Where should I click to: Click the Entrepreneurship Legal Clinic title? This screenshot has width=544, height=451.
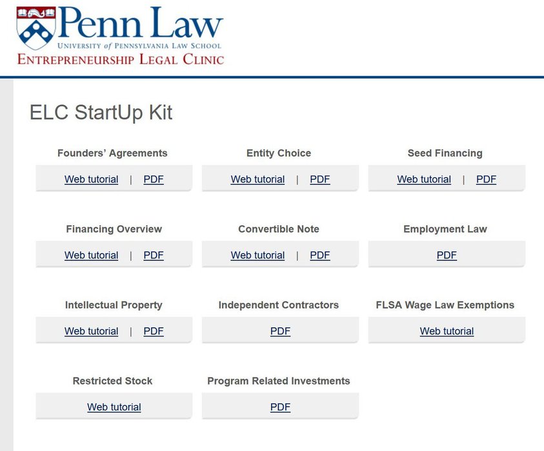[x=121, y=60]
